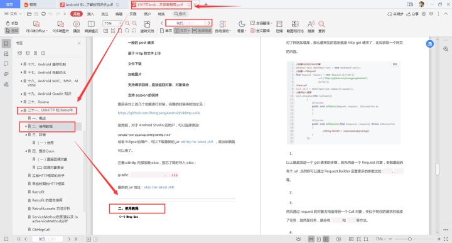This screenshot has height=243, width=452.
Task: Click the print icon in quick toolbar
Action: (43, 14)
